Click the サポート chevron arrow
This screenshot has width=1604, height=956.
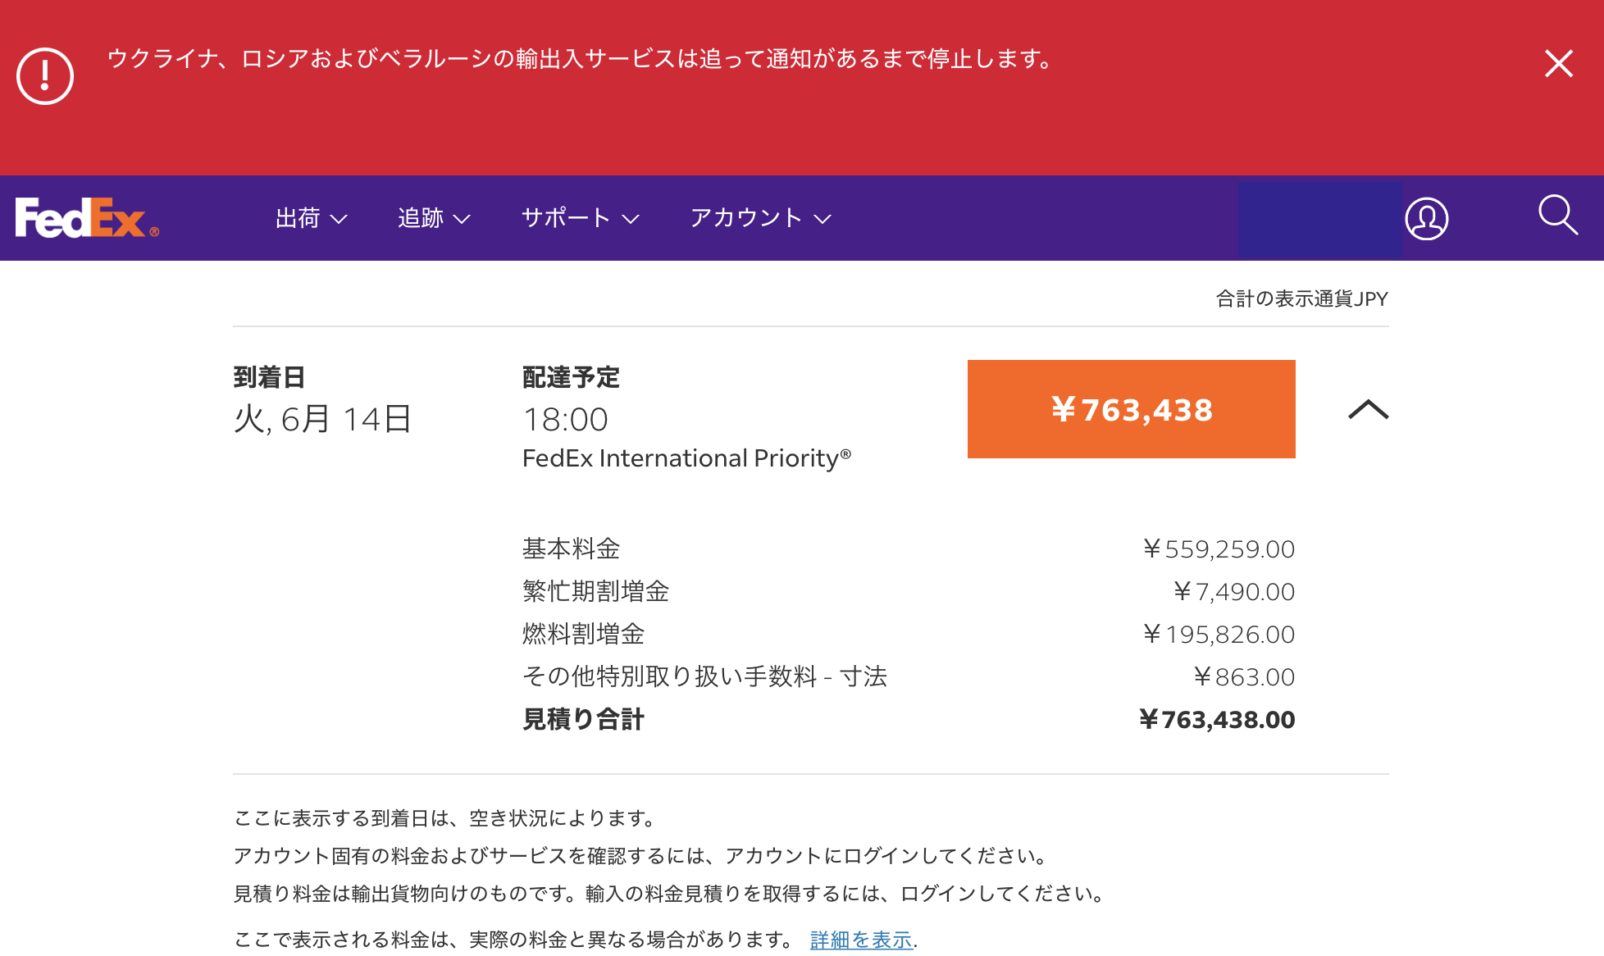click(x=630, y=219)
